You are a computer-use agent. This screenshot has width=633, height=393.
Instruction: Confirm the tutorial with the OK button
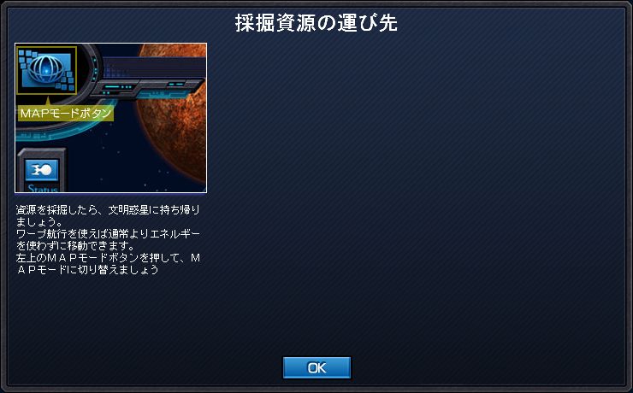click(x=316, y=367)
